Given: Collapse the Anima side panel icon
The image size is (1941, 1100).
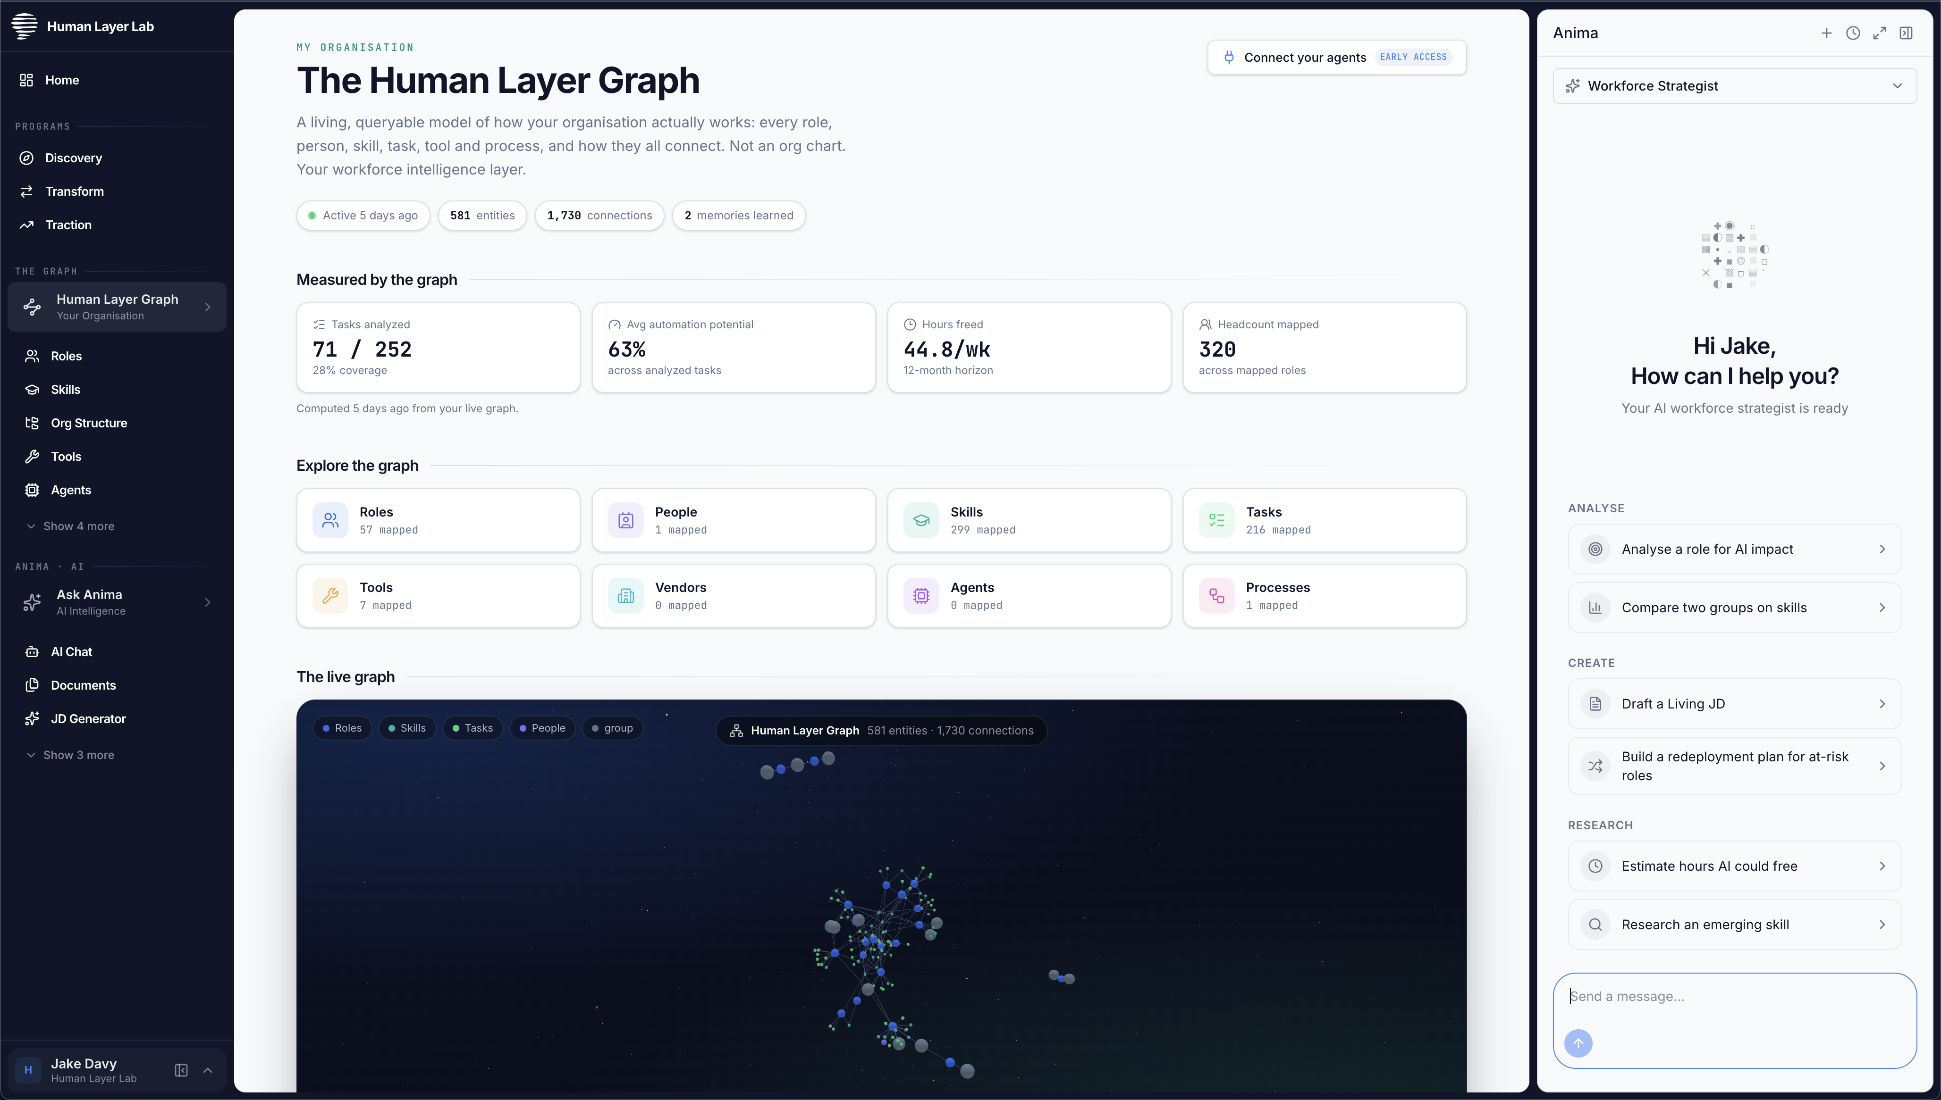Looking at the screenshot, I should click(1906, 33).
